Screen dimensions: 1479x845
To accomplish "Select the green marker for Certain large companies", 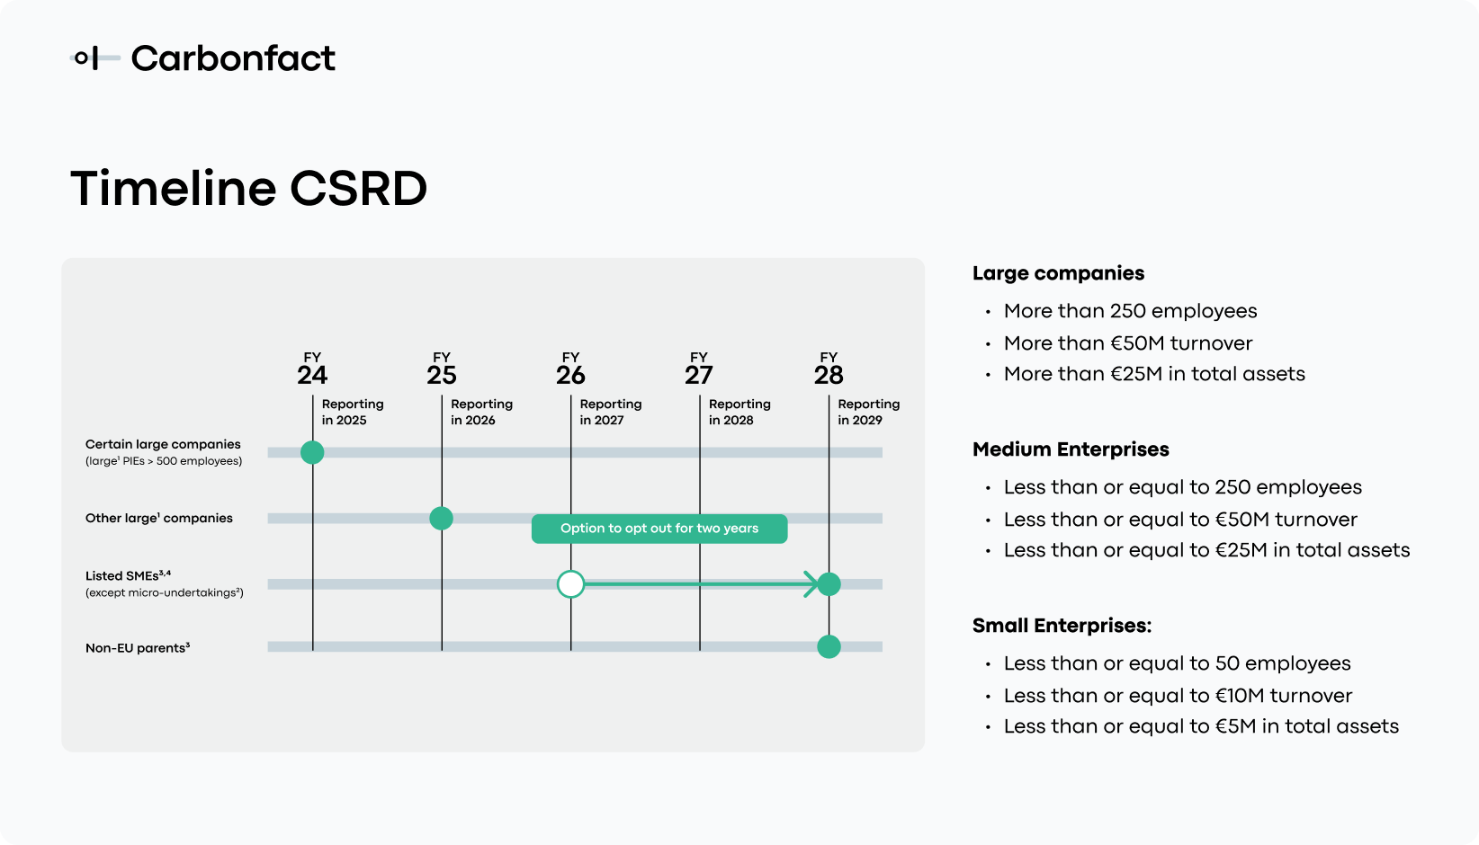I will [312, 452].
